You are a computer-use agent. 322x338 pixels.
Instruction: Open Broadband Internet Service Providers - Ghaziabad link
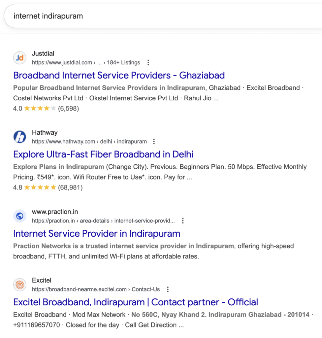tap(119, 75)
